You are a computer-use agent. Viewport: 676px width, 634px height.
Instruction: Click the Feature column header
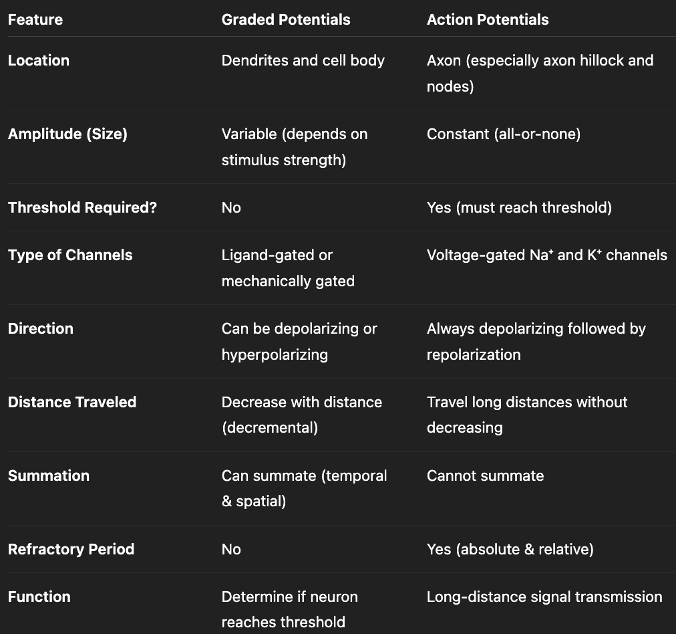[x=35, y=19]
